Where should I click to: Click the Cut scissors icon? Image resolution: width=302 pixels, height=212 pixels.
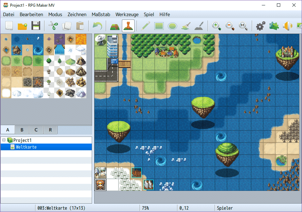pos(53,25)
